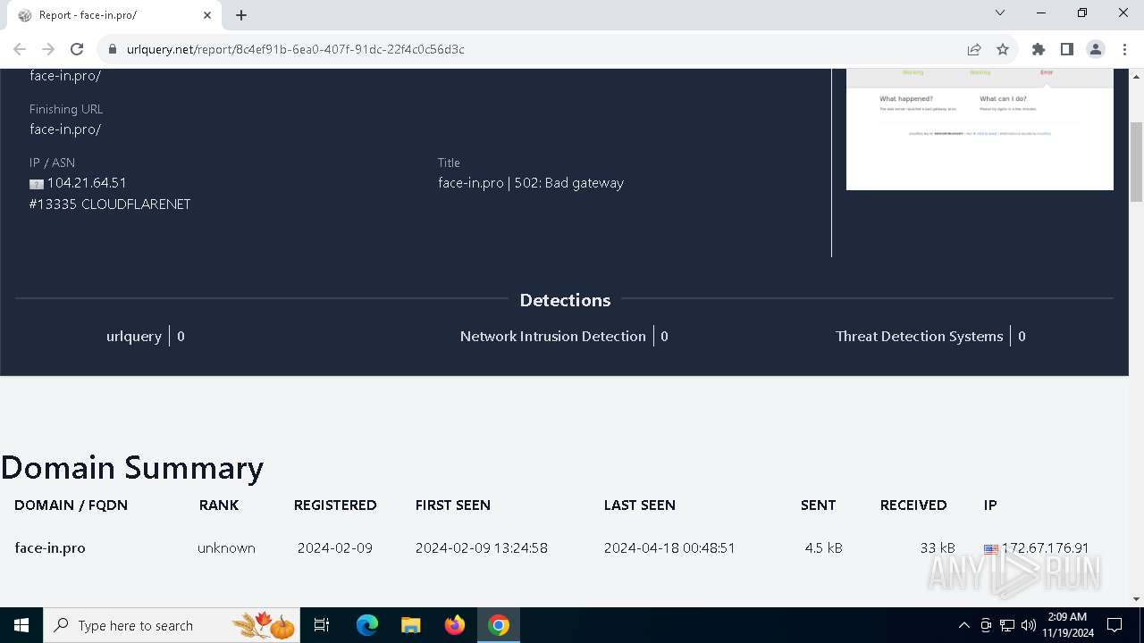This screenshot has height=643, width=1144.
Task: Click the LAST SEEN column header
Action: pyautogui.click(x=640, y=505)
